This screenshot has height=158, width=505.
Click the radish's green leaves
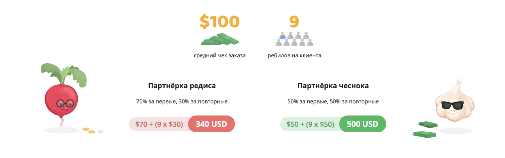[x=64, y=75]
